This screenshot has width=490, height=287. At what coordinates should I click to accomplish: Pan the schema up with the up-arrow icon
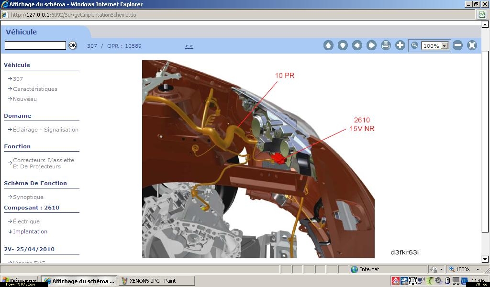[x=328, y=45]
